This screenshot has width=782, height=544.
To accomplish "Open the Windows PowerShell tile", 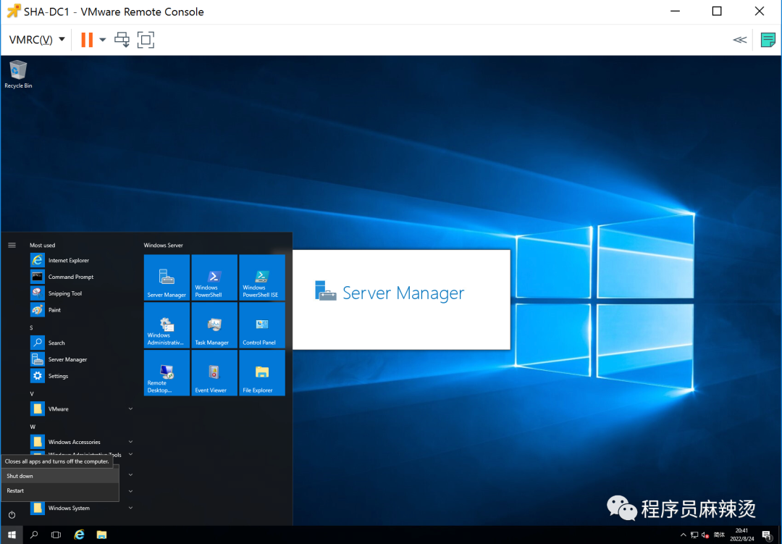I will 214,277.
